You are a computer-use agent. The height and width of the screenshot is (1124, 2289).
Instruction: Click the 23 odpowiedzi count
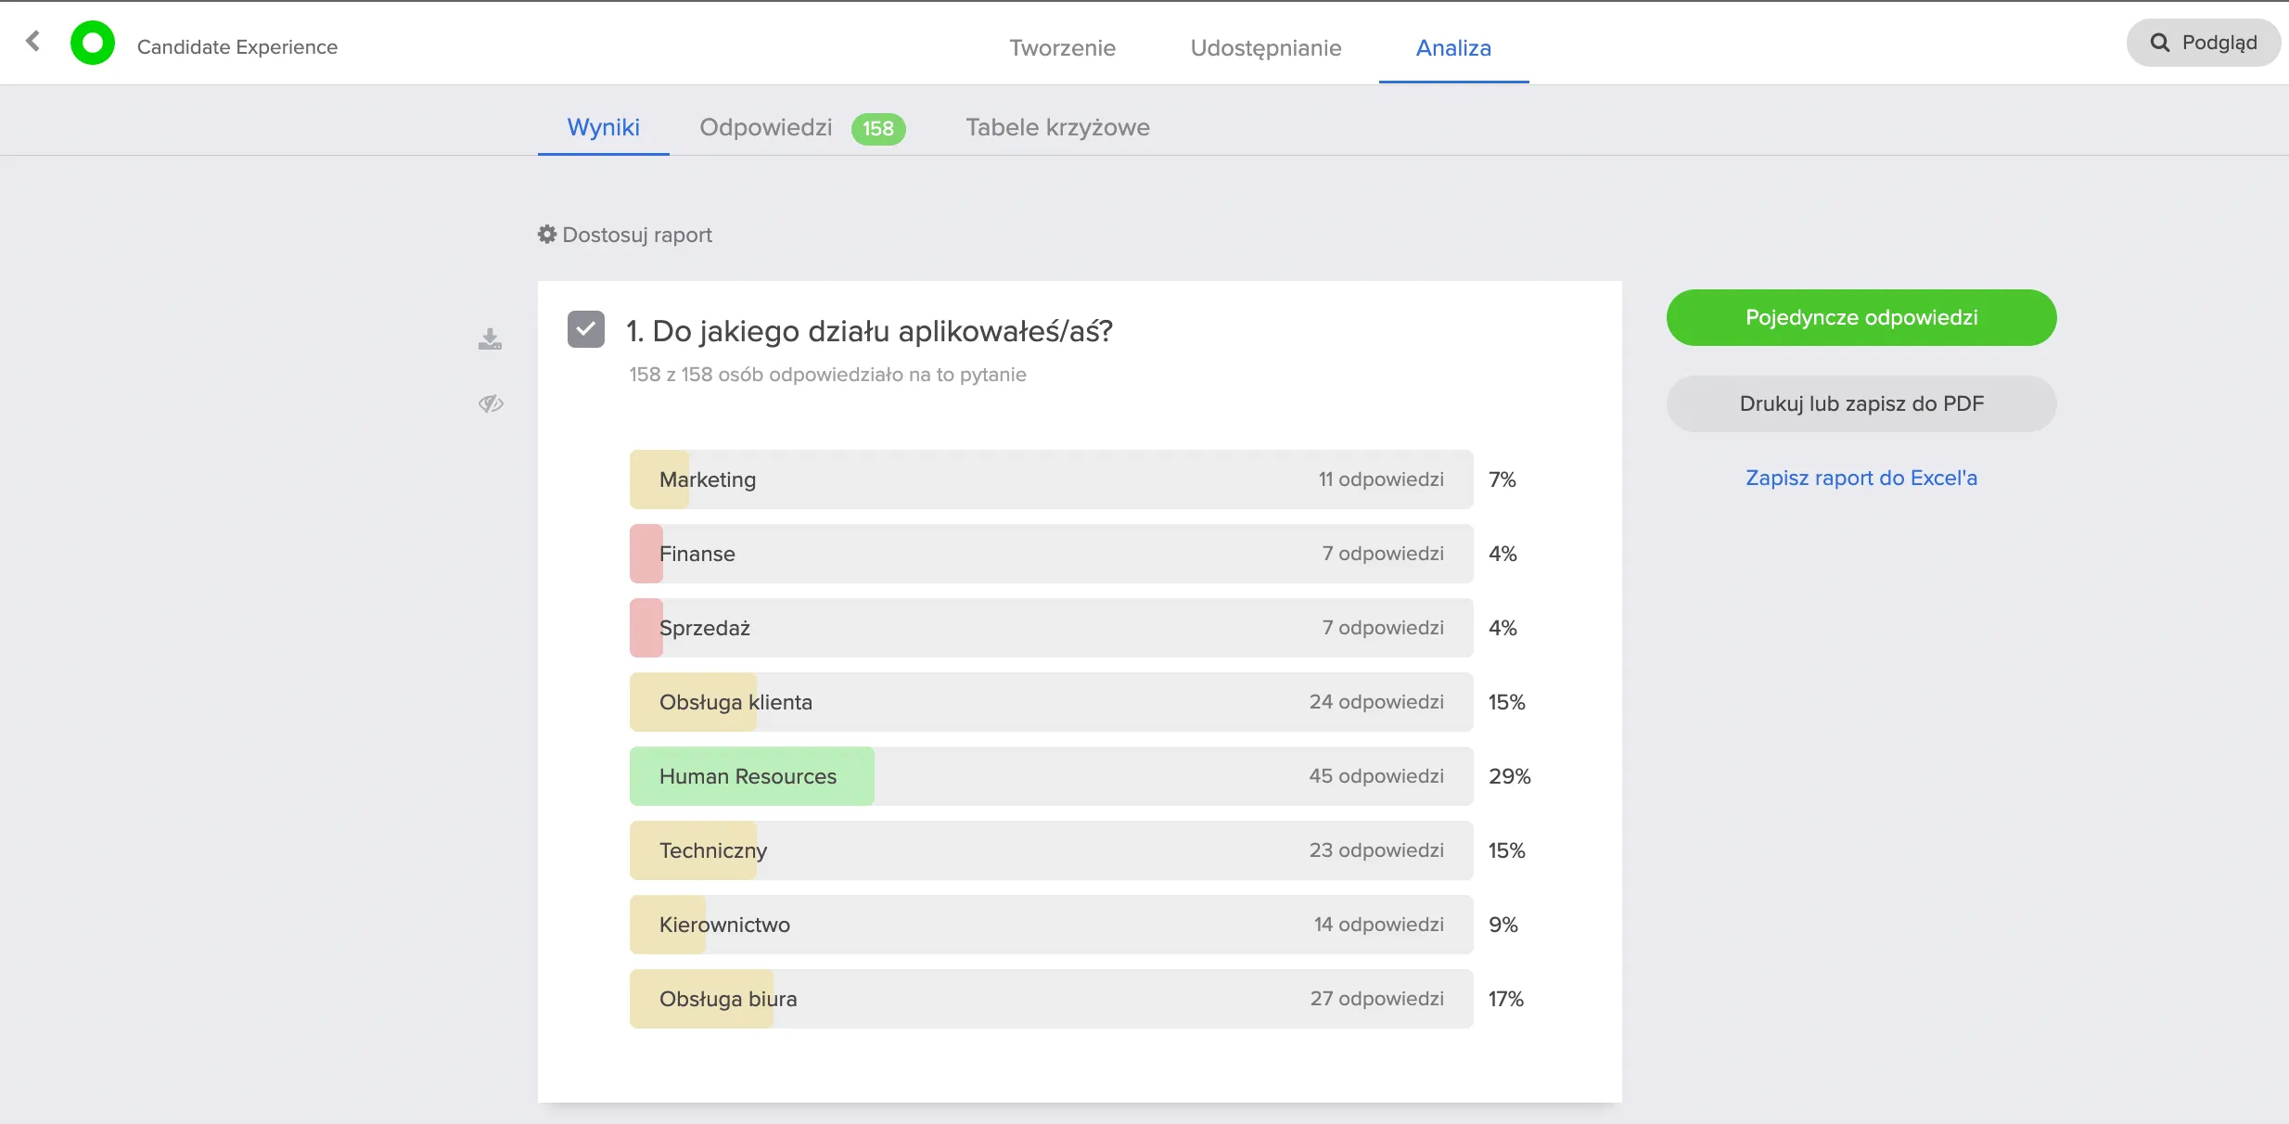1376,850
